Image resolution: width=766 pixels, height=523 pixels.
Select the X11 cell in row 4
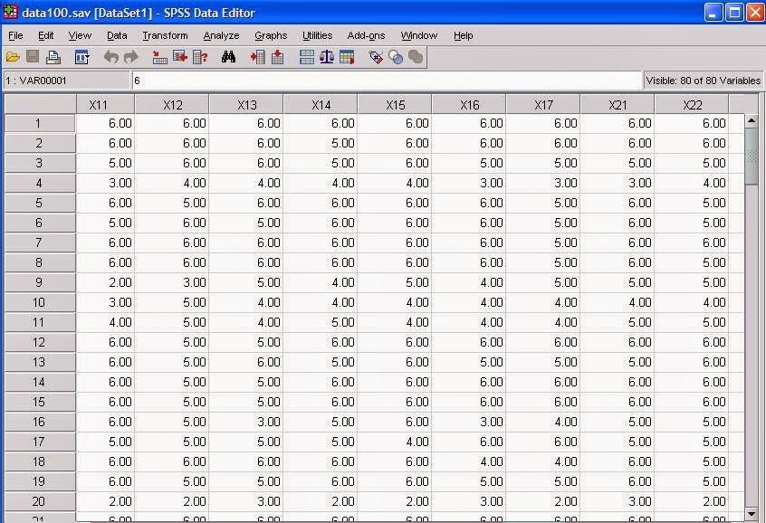106,183
